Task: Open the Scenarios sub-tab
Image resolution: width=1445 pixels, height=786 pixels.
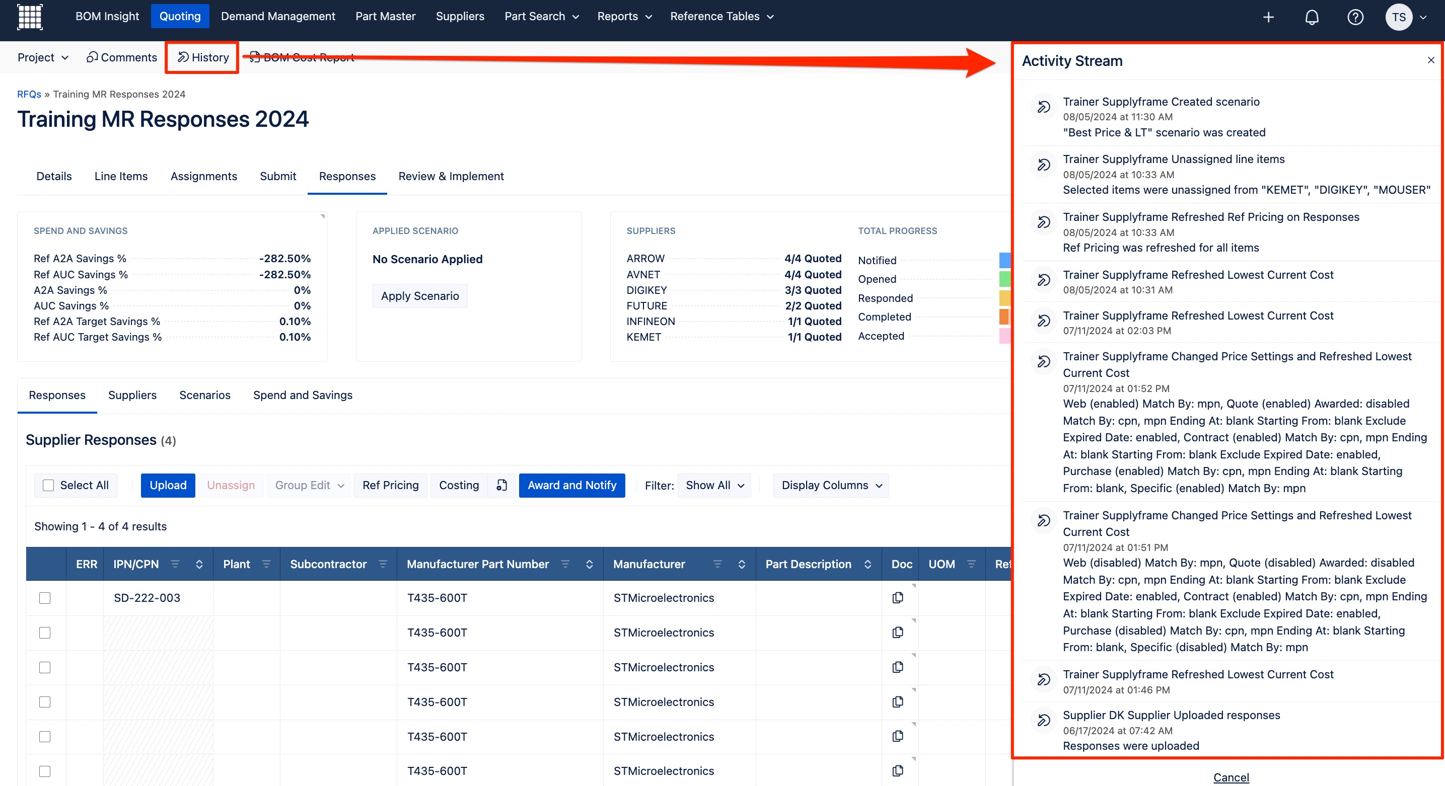Action: point(205,395)
